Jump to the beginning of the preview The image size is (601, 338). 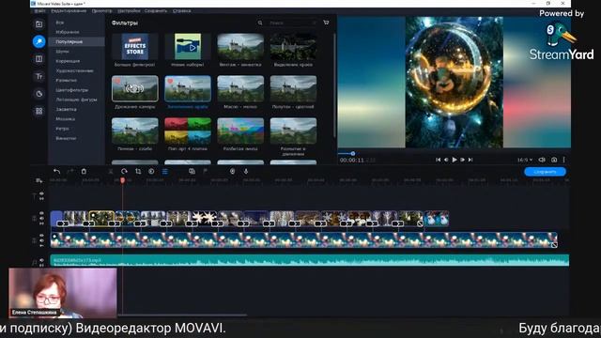[x=439, y=160]
